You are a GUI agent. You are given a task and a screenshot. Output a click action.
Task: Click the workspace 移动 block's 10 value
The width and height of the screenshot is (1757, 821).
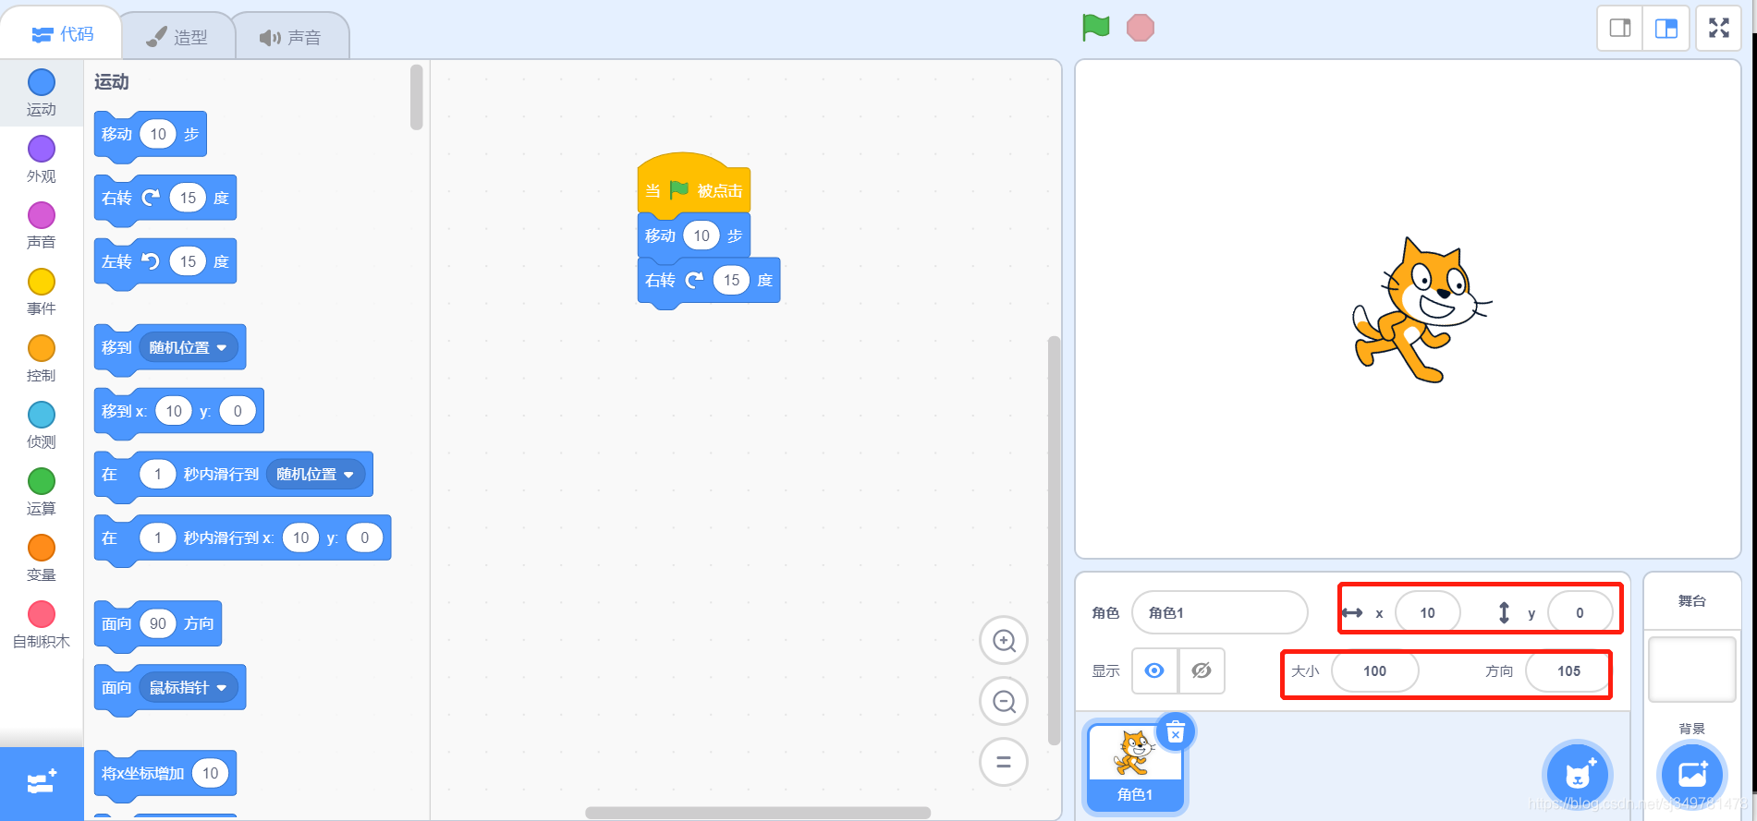point(702,235)
